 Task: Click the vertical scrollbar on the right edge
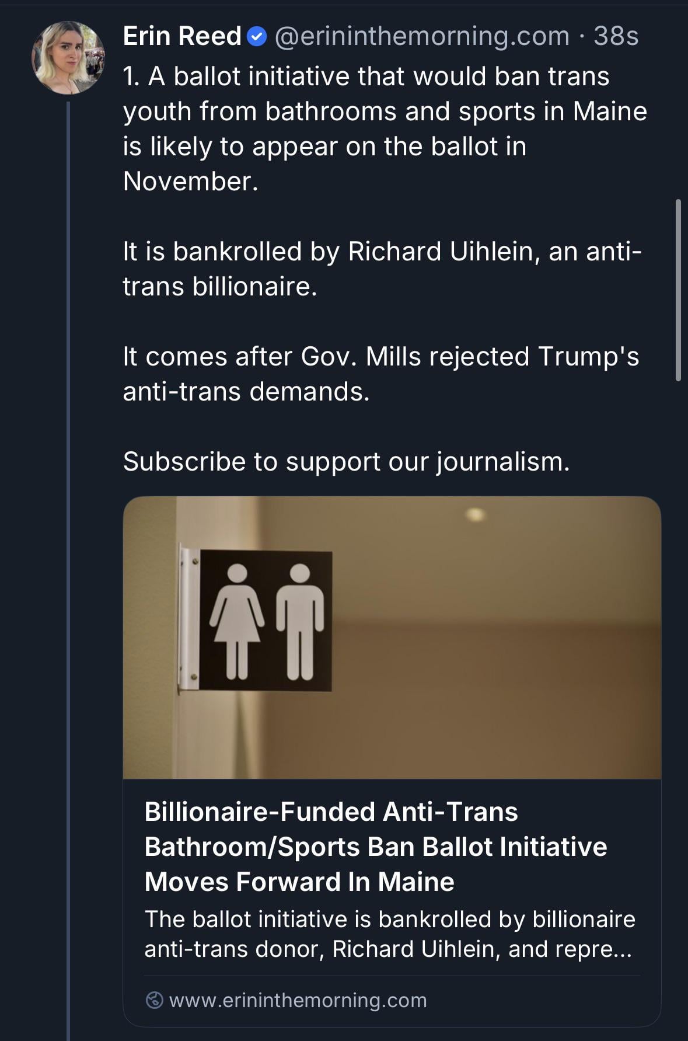(x=677, y=290)
